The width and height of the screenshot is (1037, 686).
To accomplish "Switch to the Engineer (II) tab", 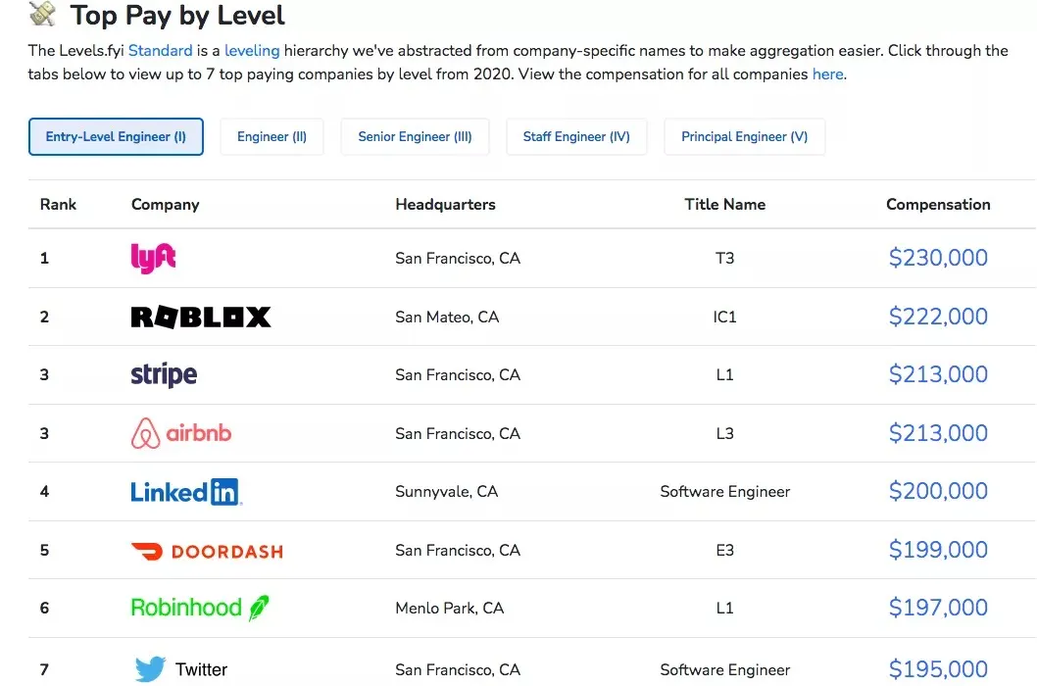I will click(272, 137).
